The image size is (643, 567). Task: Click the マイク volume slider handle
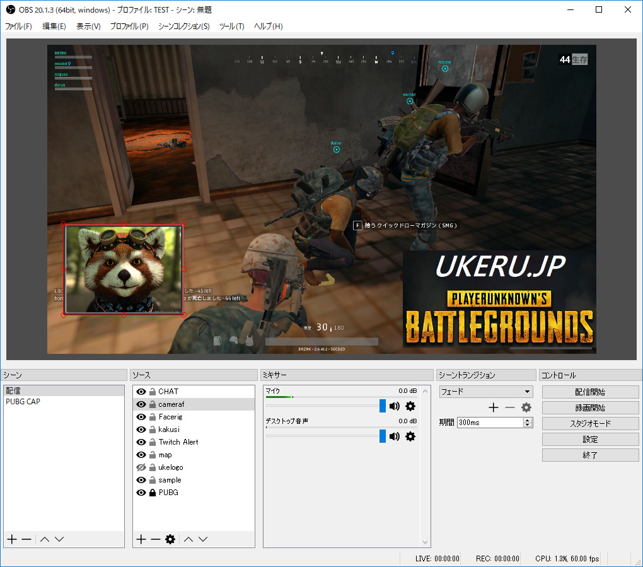[x=383, y=406]
